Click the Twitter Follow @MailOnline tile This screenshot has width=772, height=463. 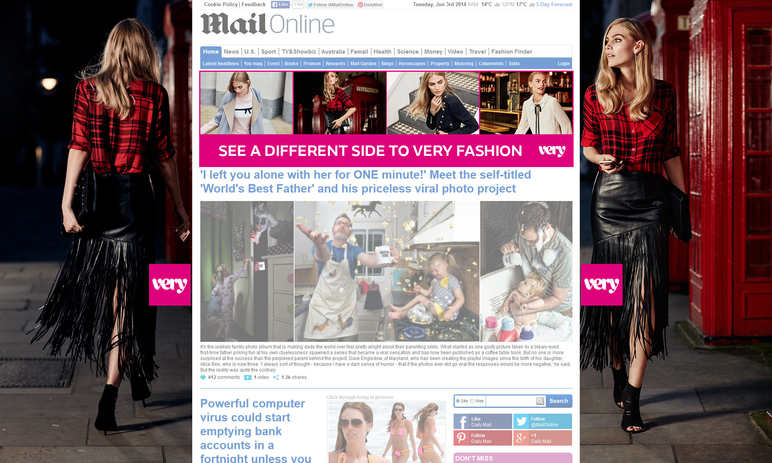[x=543, y=421]
